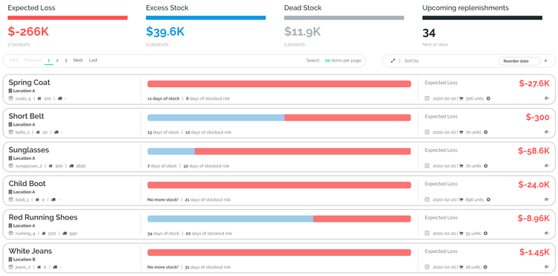Click the Previous page link

[33, 60]
